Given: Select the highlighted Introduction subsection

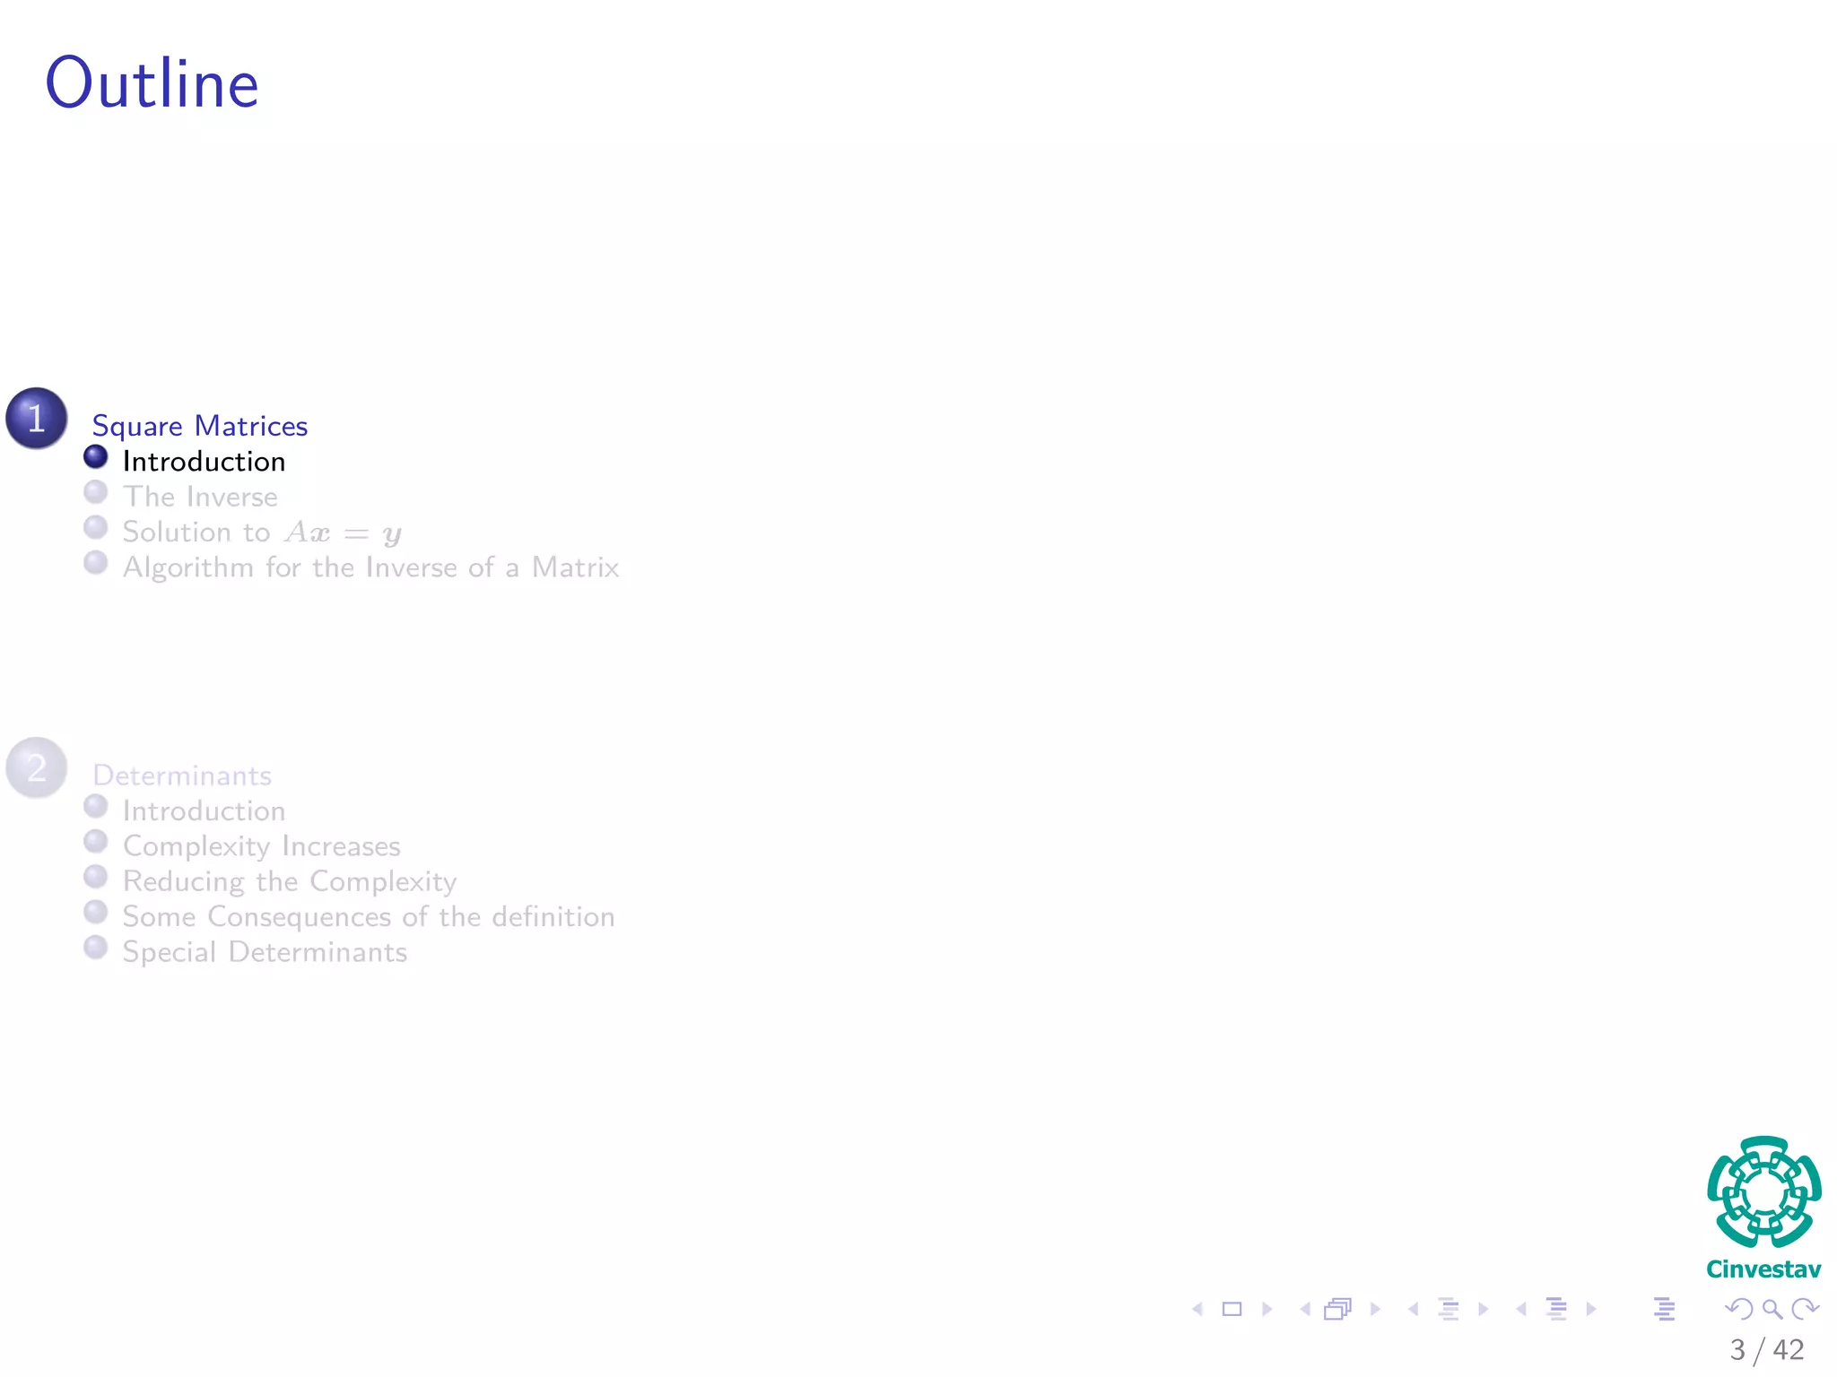Looking at the screenshot, I should (204, 462).
